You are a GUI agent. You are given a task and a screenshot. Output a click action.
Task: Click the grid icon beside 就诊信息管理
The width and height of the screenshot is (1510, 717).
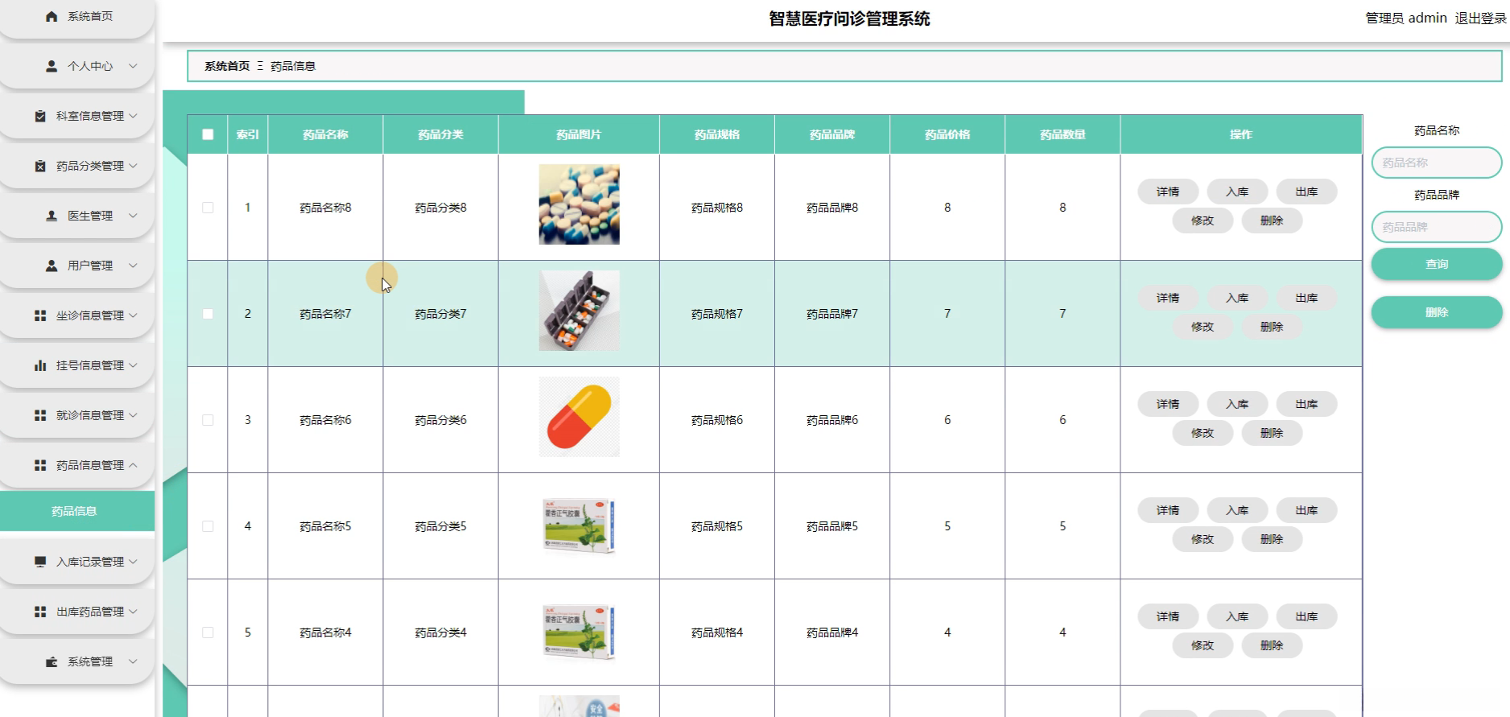point(40,415)
